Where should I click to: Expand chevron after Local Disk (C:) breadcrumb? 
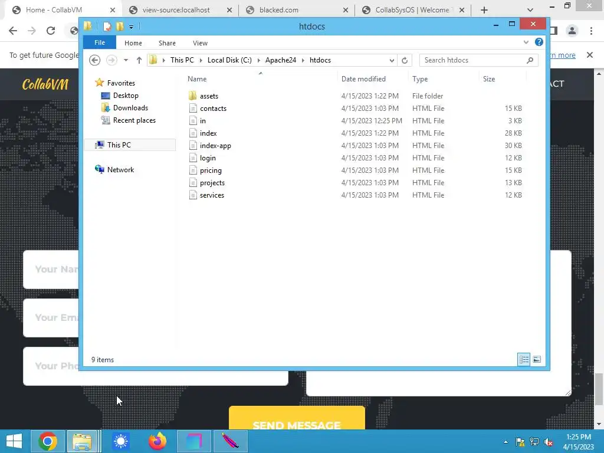pyautogui.click(x=258, y=60)
